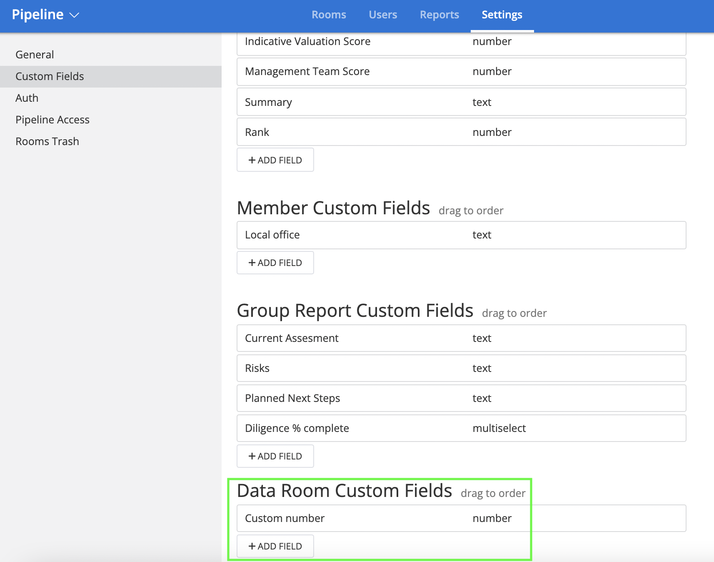Click the plus icon under Member Custom Fields
Image resolution: width=714 pixels, height=562 pixels.
click(252, 263)
